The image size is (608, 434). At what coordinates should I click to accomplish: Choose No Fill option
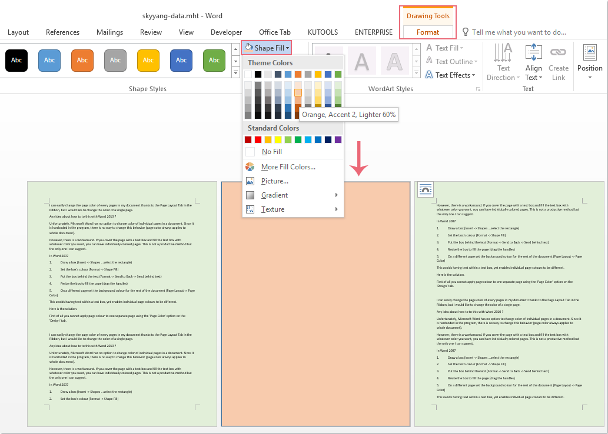(271, 152)
